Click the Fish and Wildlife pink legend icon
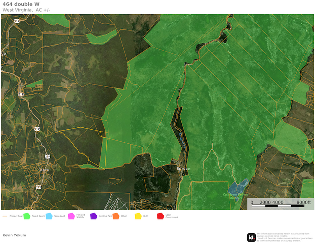 pos(71,215)
